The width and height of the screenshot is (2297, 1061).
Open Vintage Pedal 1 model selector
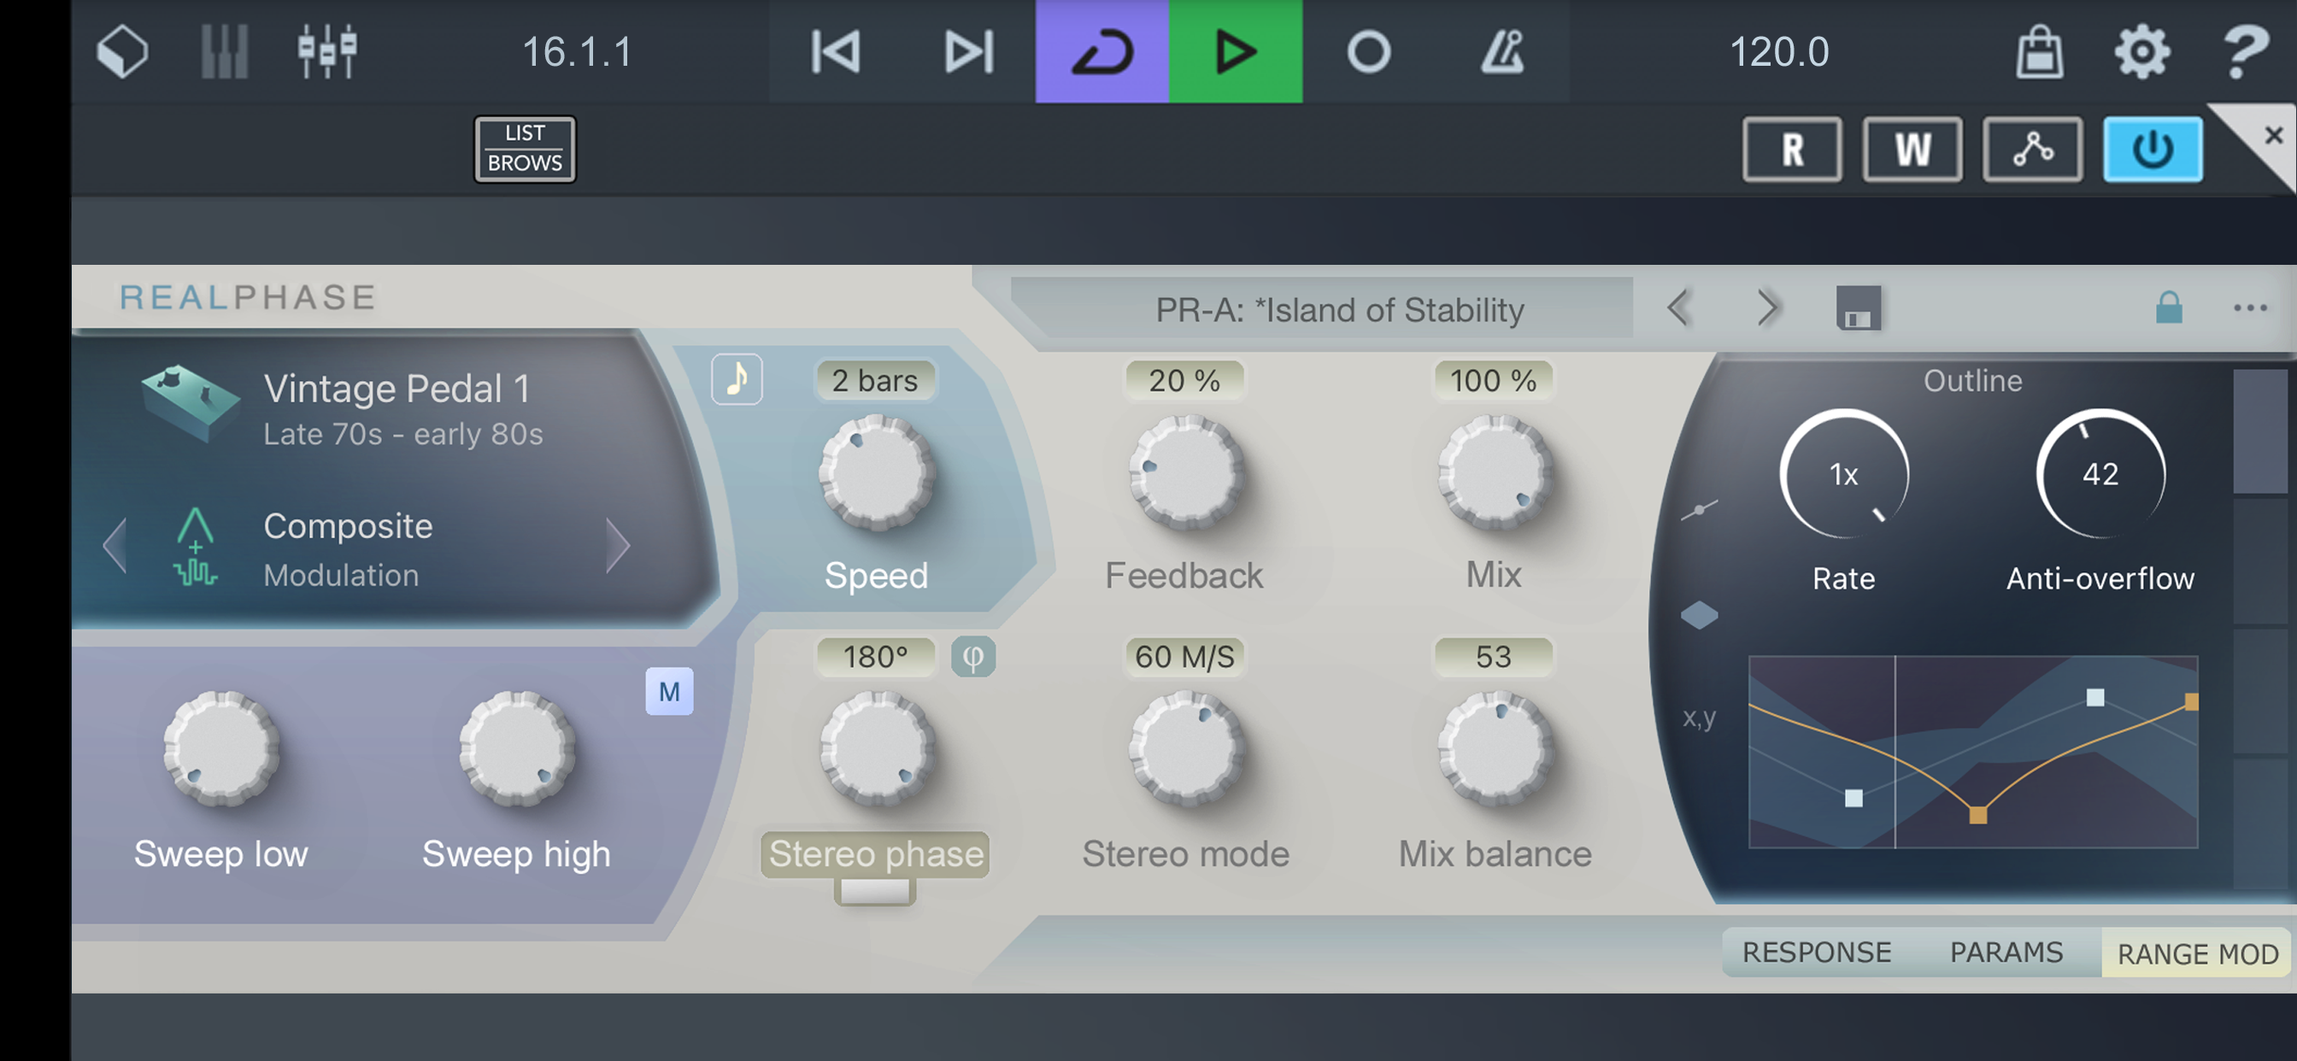point(403,409)
